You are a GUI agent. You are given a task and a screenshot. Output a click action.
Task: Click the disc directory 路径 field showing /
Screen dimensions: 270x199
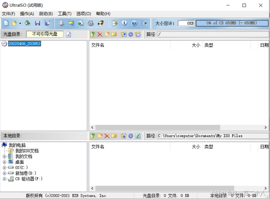click(213, 34)
